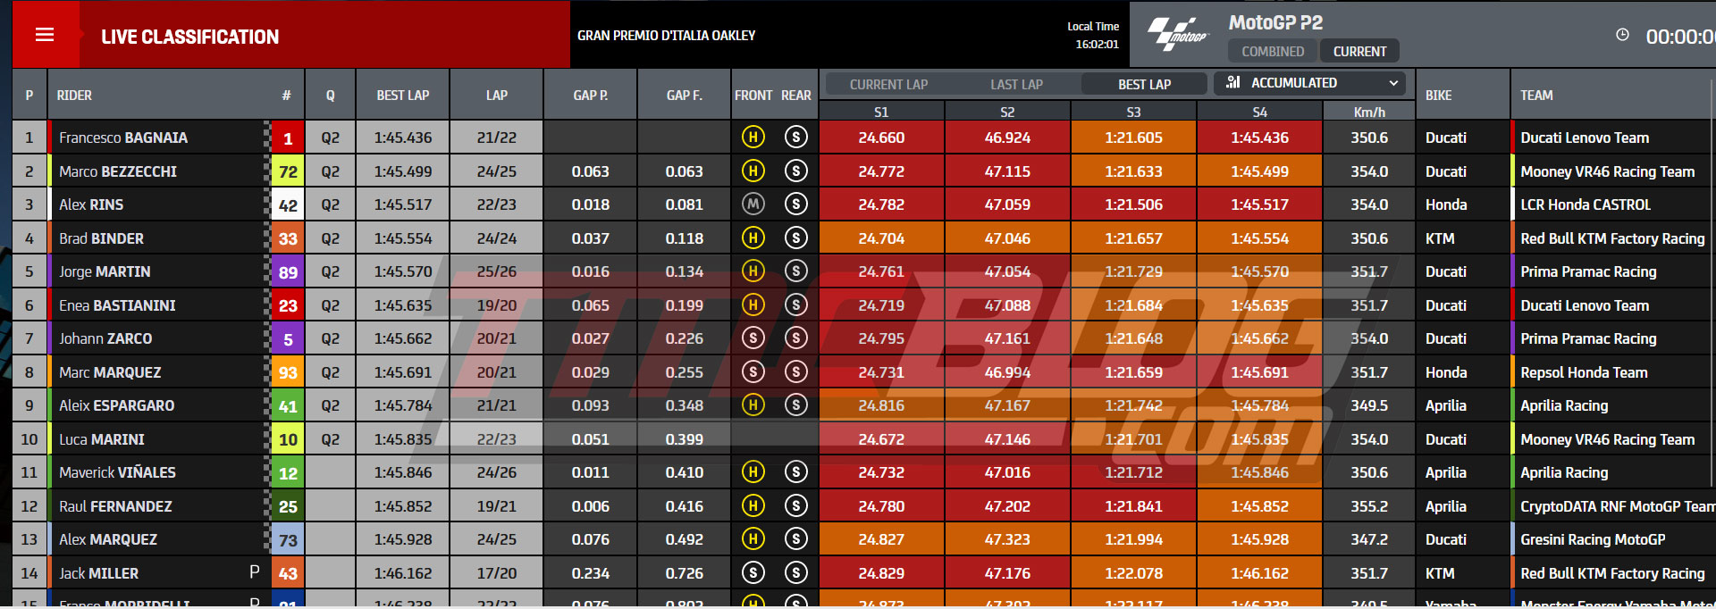Viewport: 1716px width, 609px height.
Task: Click Bagnaia's best lap 1:45.436
Action: 403,138
